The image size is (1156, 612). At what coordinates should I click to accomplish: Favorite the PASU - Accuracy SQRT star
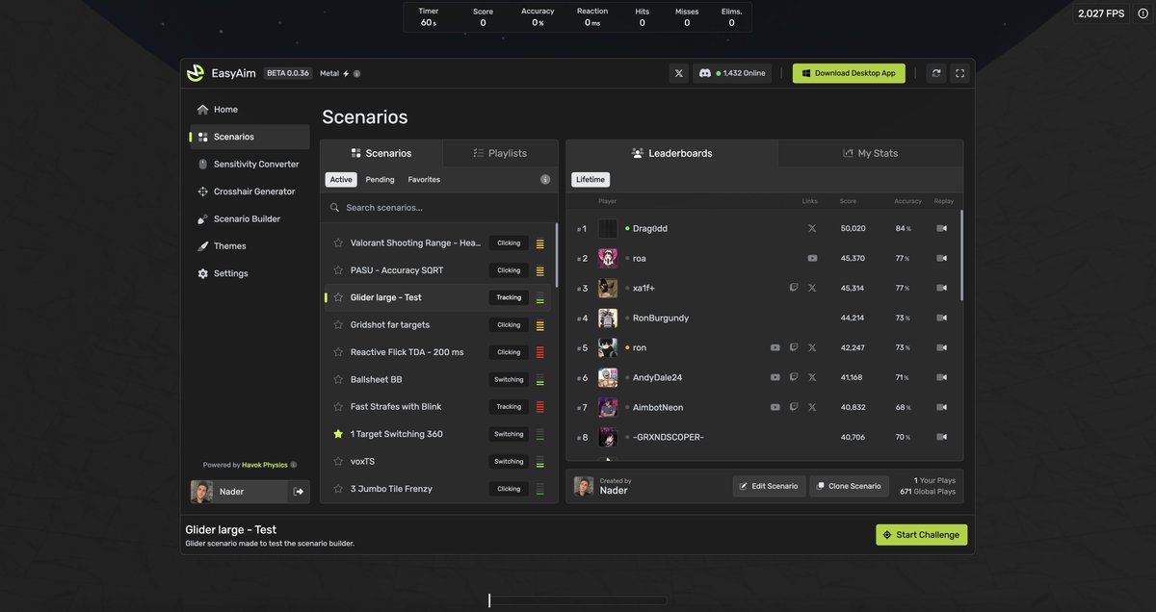coord(338,270)
